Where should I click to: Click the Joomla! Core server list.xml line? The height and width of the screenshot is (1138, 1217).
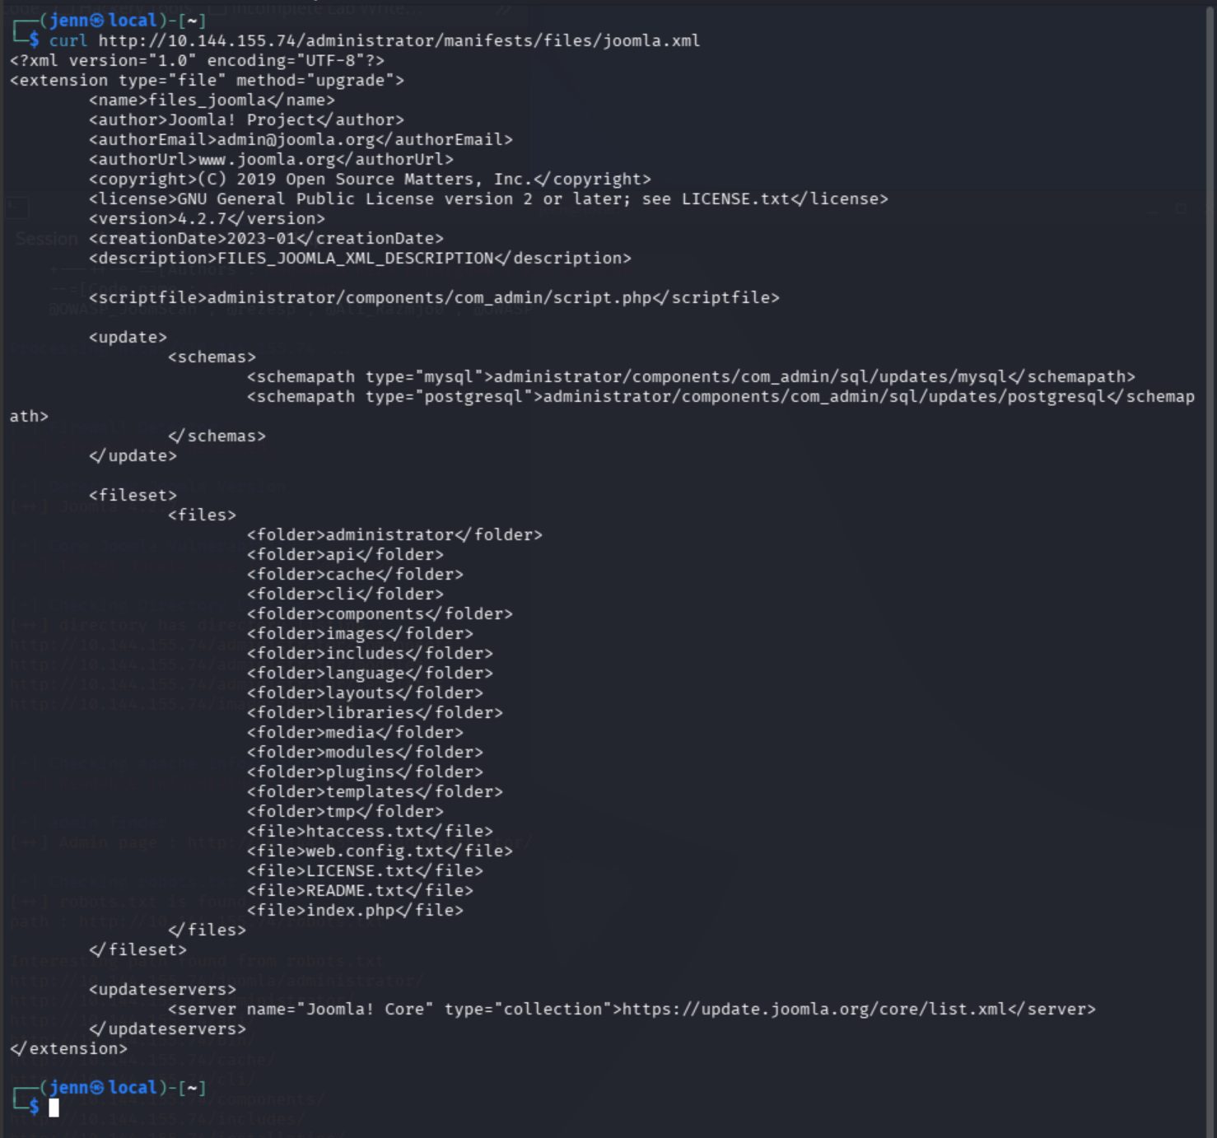point(632,1009)
